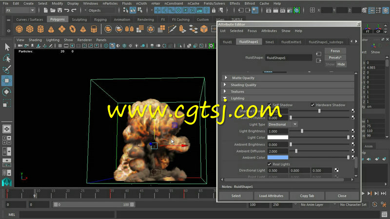Create a polygon pyramid from shelf
Image resolution: width=390 pixels, height=219 pixels.
pyautogui.click(x=83, y=29)
